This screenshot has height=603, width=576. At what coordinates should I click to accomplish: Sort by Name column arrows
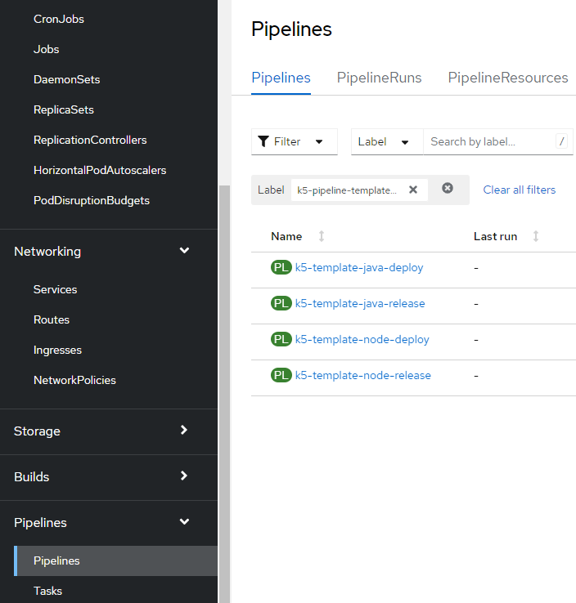322,236
